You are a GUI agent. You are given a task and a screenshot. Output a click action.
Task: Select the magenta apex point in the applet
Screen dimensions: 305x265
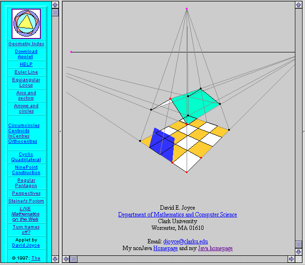click(187, 9)
